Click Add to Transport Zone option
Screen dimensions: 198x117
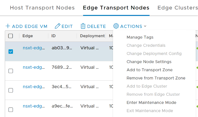pyautogui.click(x=149, y=70)
